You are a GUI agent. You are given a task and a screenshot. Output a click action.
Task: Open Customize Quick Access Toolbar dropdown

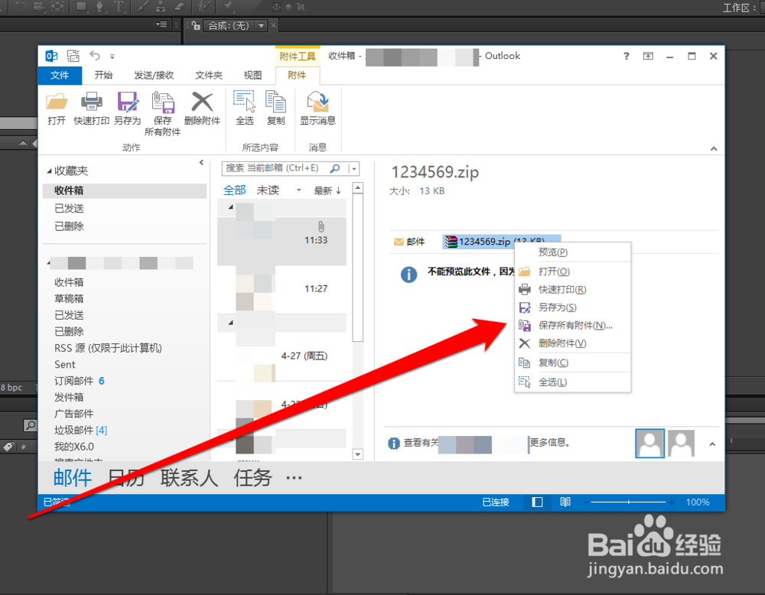[112, 57]
